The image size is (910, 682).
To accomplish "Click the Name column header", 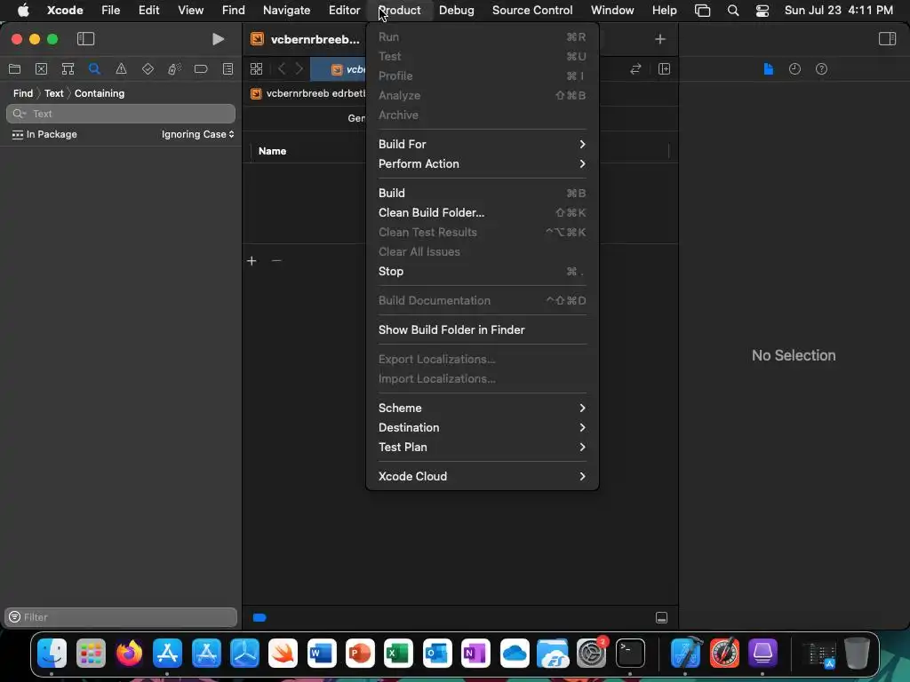I will [272, 151].
